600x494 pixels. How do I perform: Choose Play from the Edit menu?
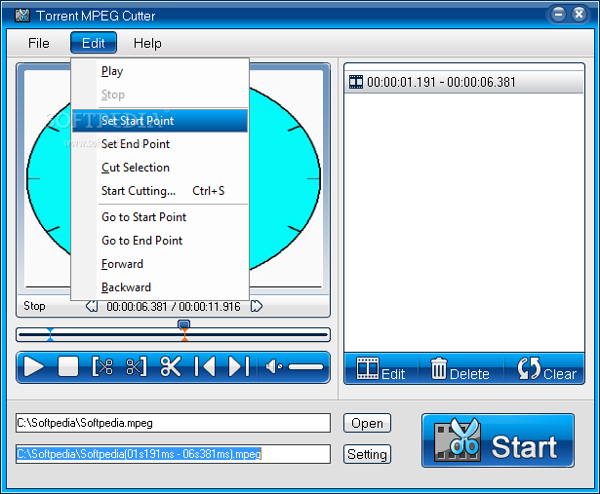click(x=160, y=71)
